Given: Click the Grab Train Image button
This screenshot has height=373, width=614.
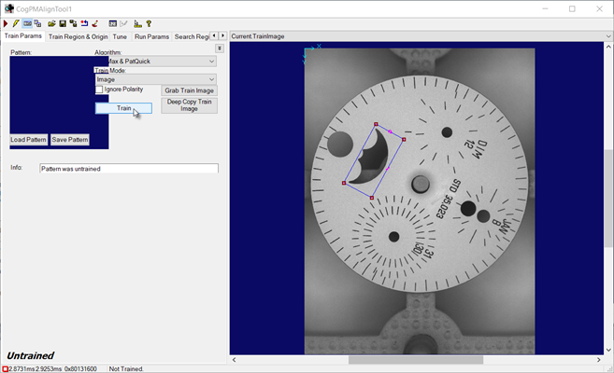Looking at the screenshot, I should [189, 90].
